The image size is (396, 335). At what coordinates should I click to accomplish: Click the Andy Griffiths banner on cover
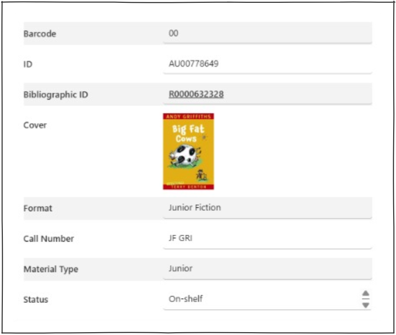coord(188,116)
